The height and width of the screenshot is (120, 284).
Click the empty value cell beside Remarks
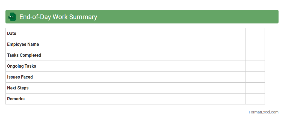point(255,99)
